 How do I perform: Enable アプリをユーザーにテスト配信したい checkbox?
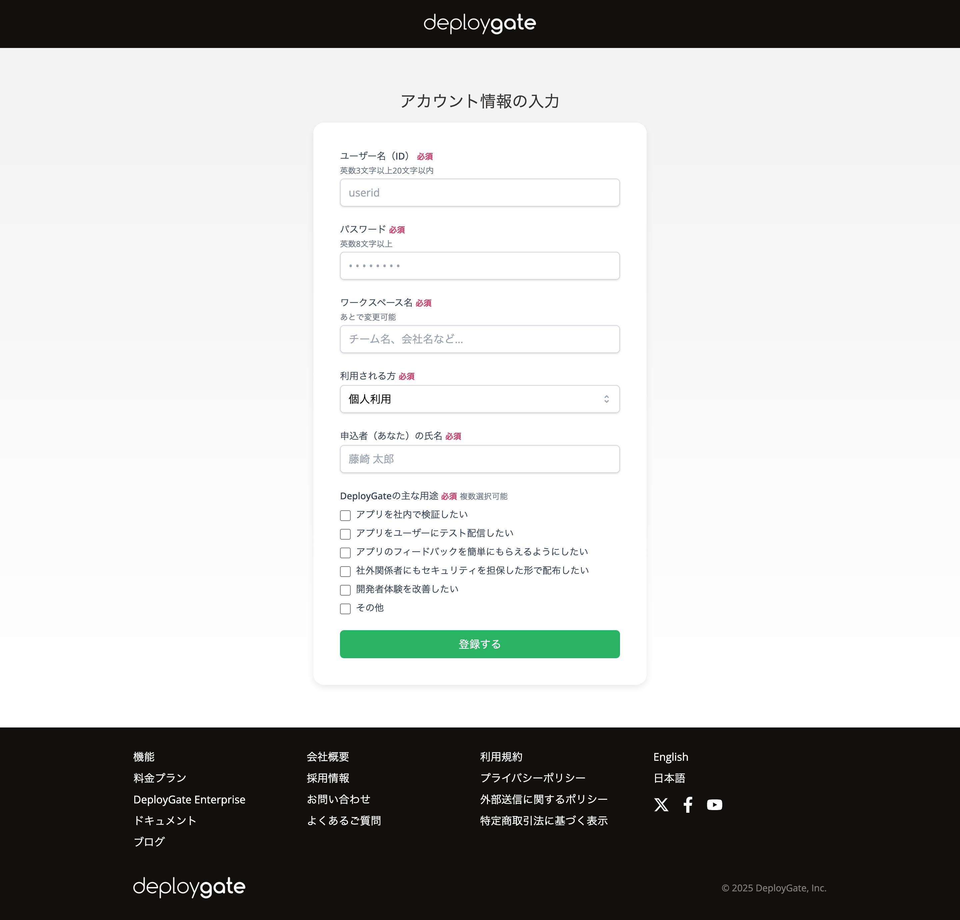click(x=345, y=534)
